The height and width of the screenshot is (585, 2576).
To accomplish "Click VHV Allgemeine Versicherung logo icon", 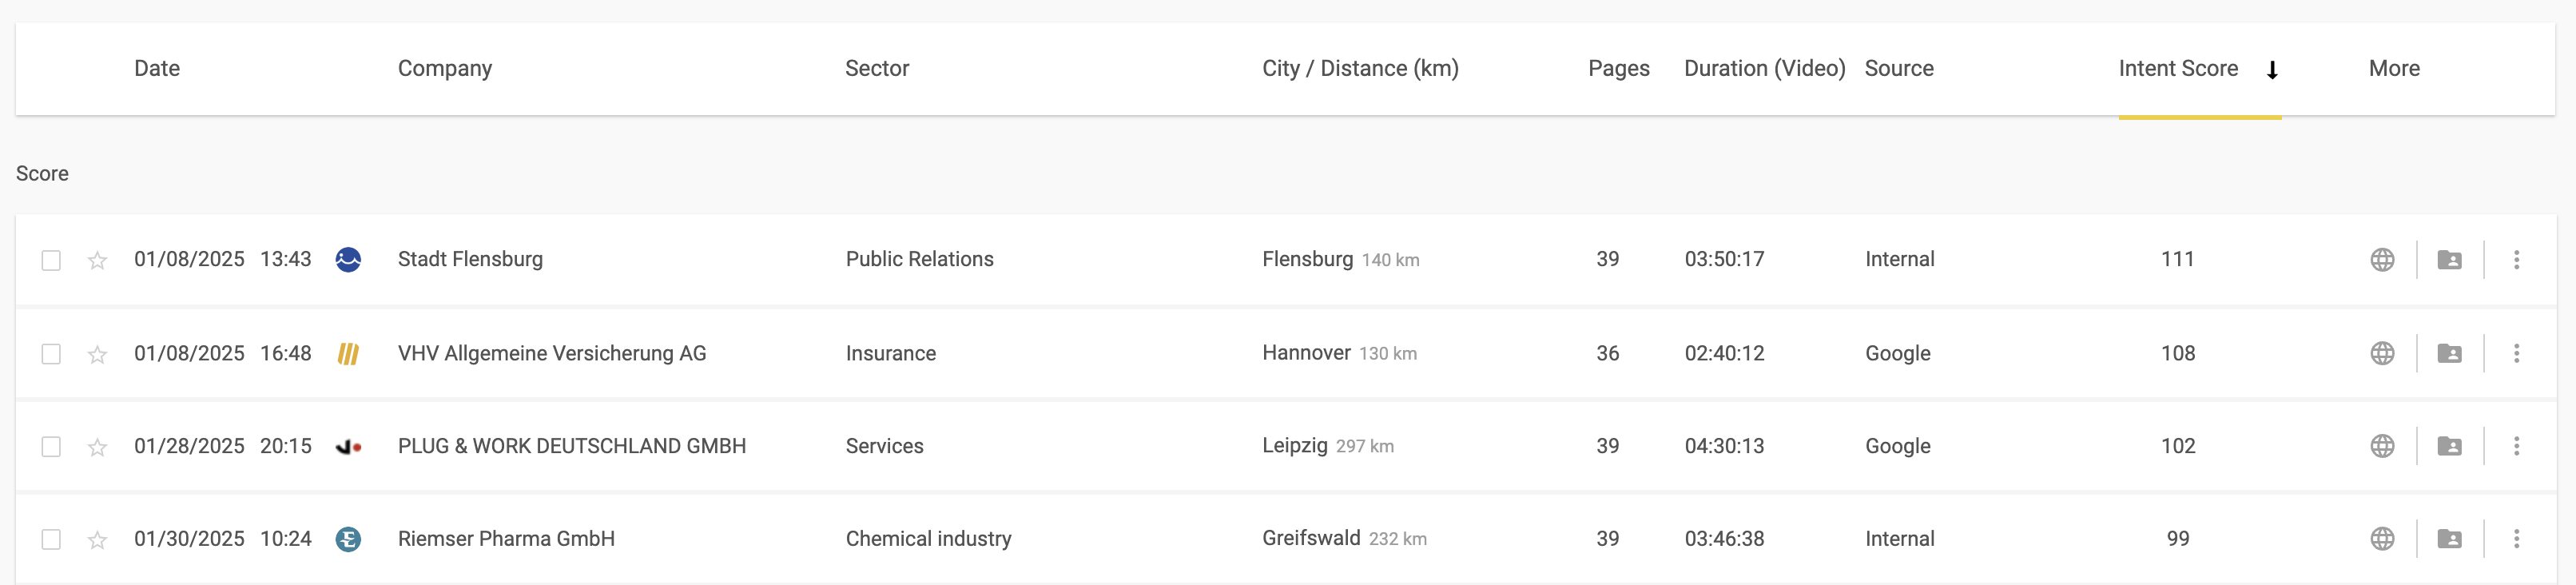I will click(x=348, y=354).
